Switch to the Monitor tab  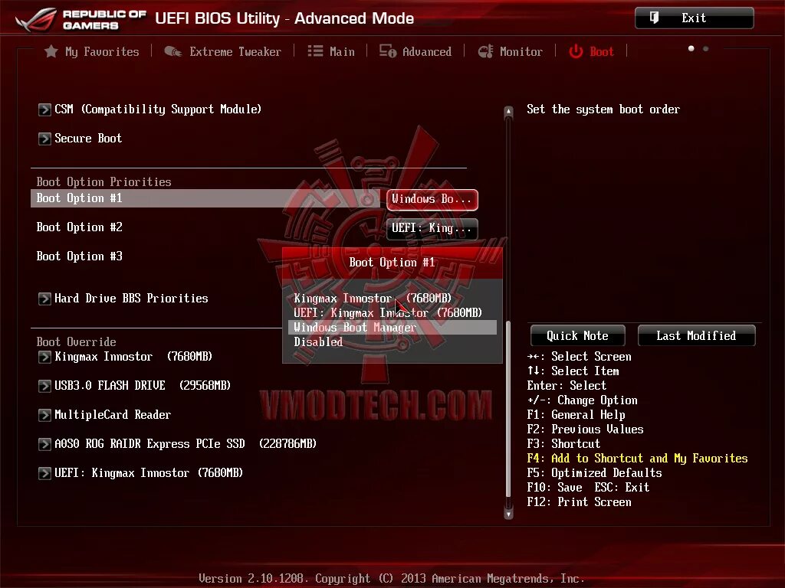[510, 51]
